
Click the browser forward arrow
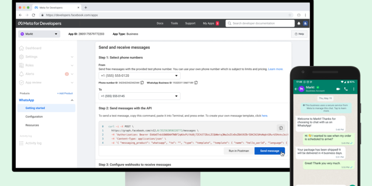coord(27,15)
